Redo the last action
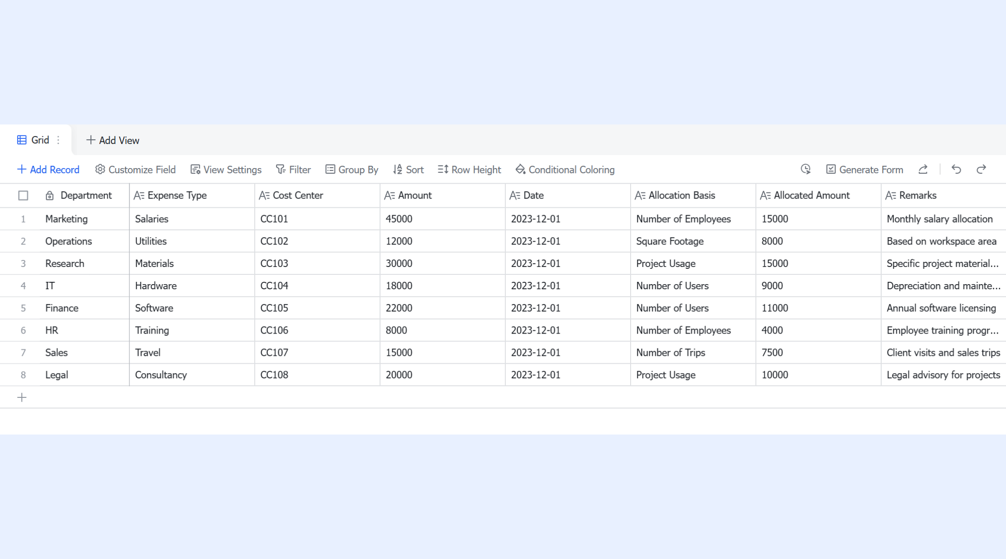 click(x=981, y=170)
